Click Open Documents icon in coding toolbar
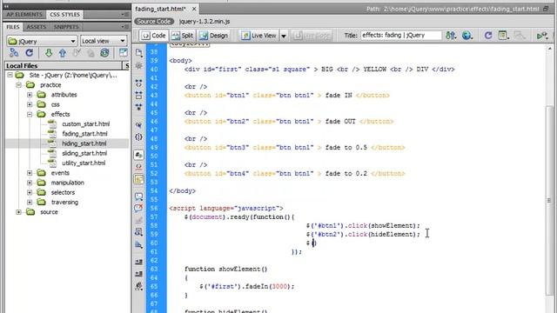The width and height of the screenshot is (557, 313). (139, 53)
